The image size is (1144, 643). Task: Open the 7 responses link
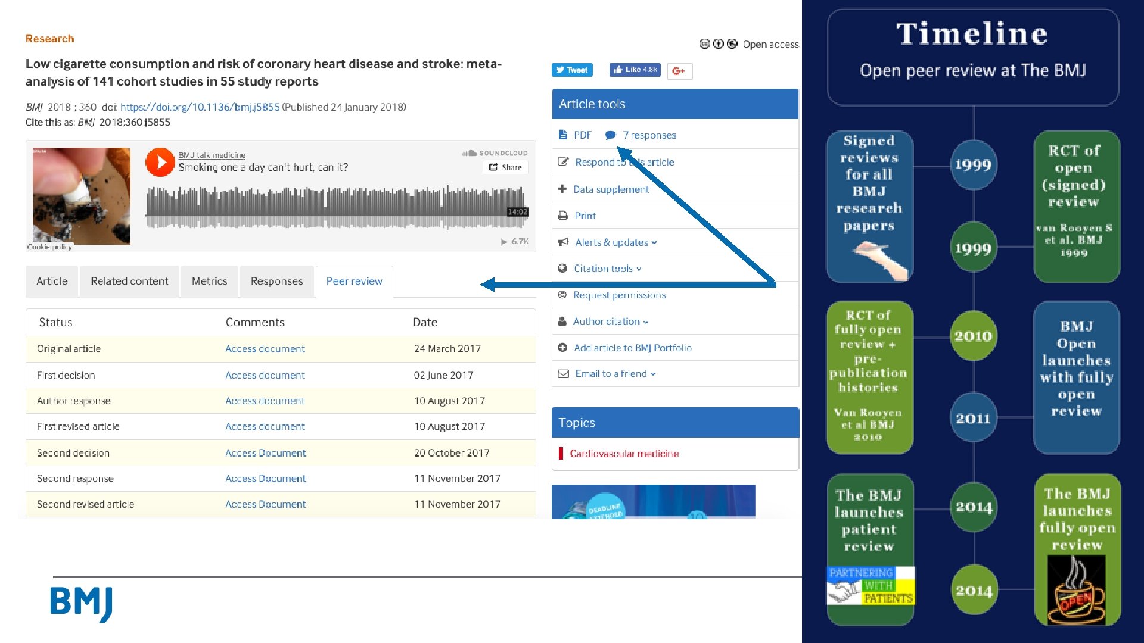click(x=649, y=135)
